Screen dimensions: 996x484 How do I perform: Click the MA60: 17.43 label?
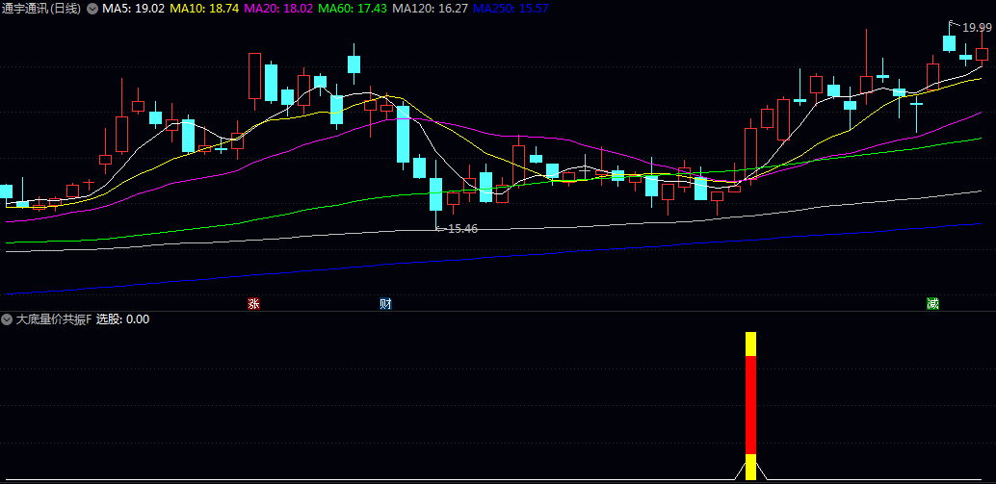[x=353, y=9]
